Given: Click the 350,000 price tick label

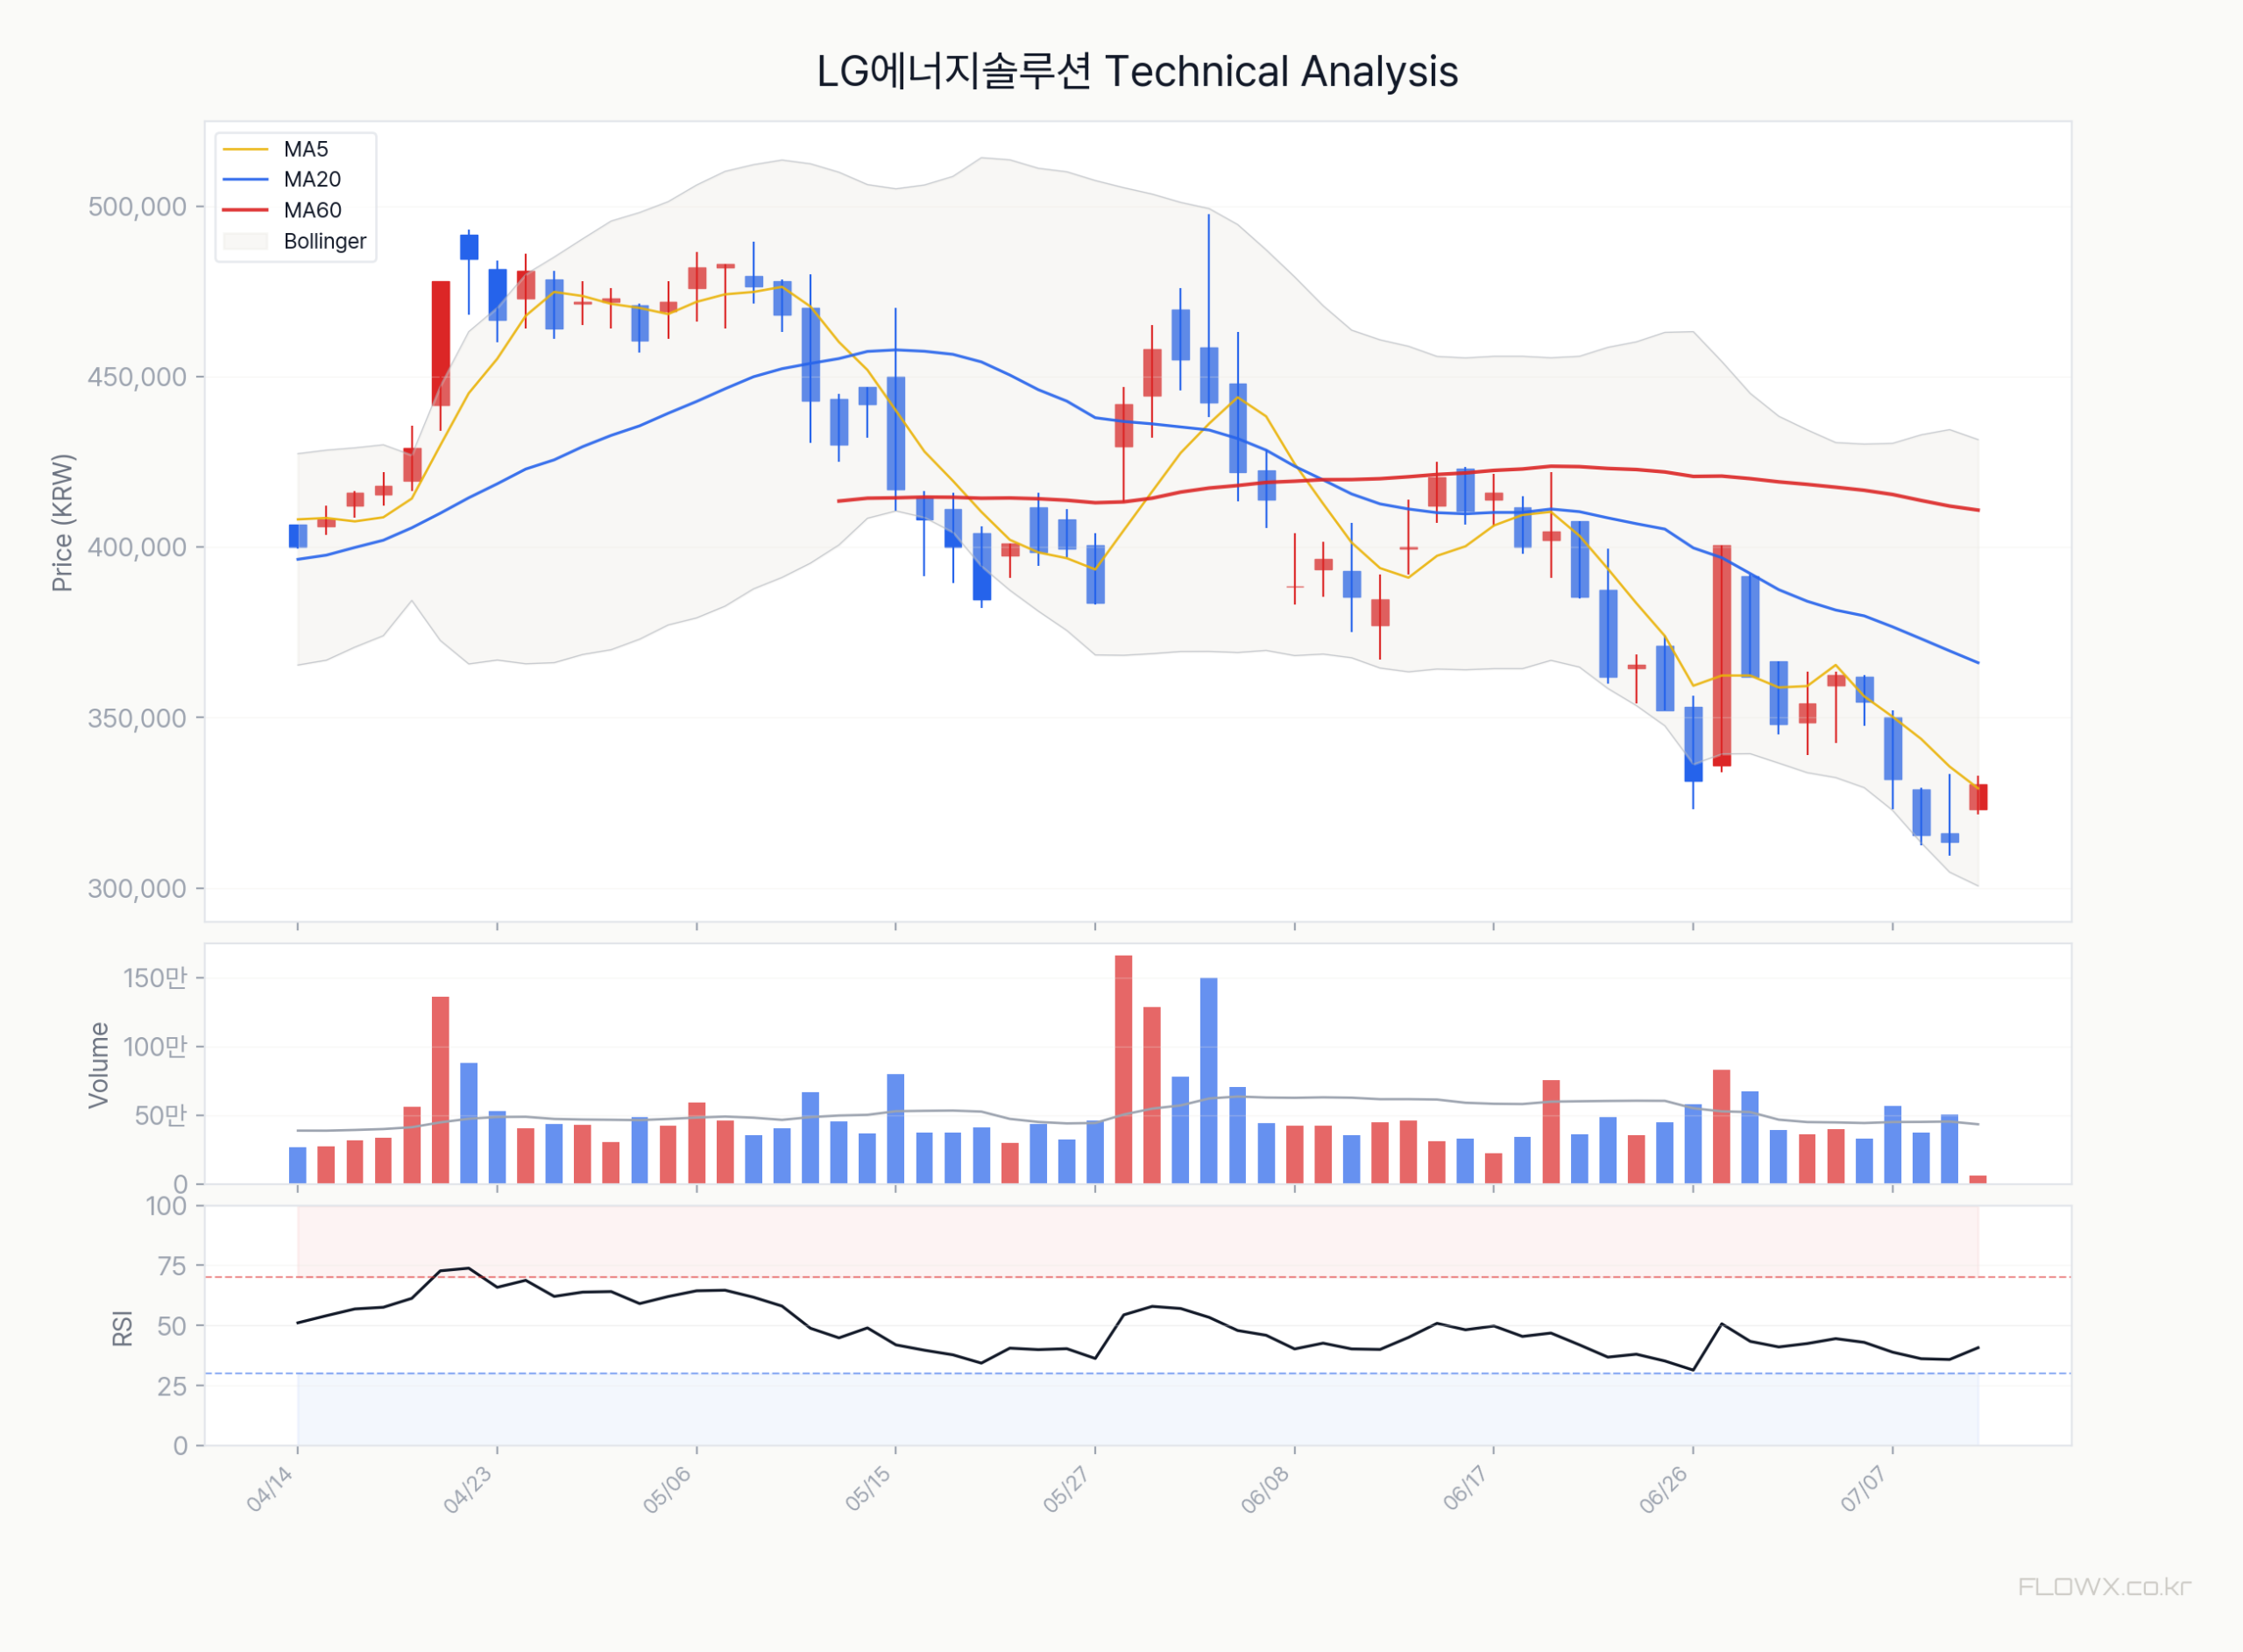Looking at the screenshot, I should point(137,718).
